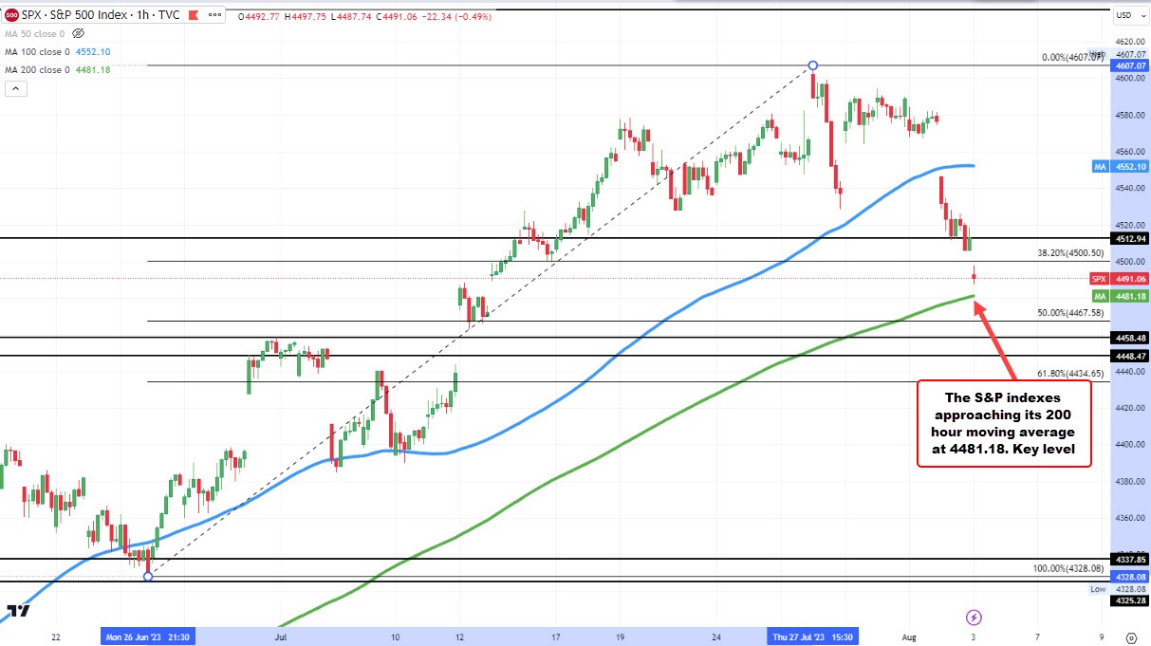This screenshot has width=1151, height=646.
Task: Click the purple lightning auto-scale icon
Action: click(x=975, y=618)
